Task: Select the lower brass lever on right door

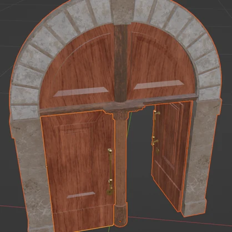Action: tap(155, 141)
